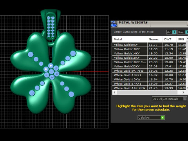The height and width of the screenshot is (141, 188).
Task: Click the 12.54 DWT value
Action: pos(168,53)
